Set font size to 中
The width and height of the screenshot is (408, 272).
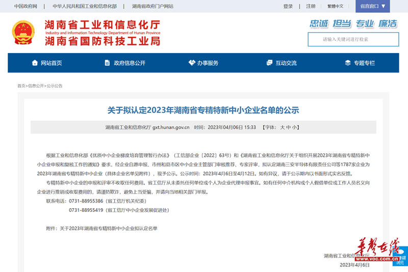(x=288, y=127)
